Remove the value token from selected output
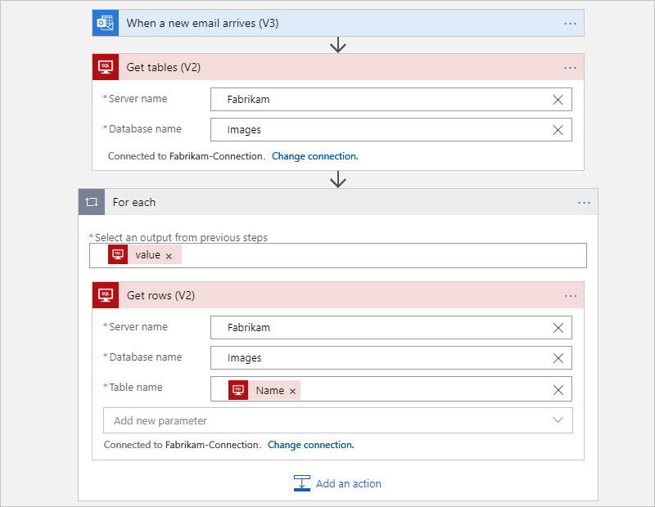 tap(169, 254)
